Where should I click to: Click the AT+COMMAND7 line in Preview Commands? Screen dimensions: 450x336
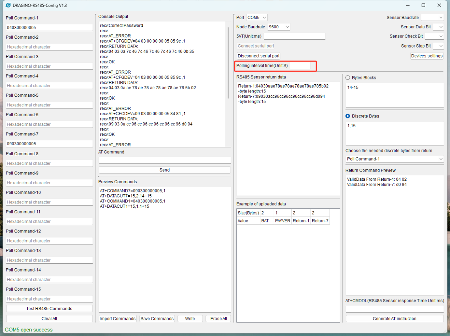pyautogui.click(x=133, y=191)
